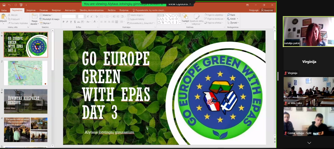Select the right arrow shape in the gallery
334x149 pixels.
(x=173, y=19)
